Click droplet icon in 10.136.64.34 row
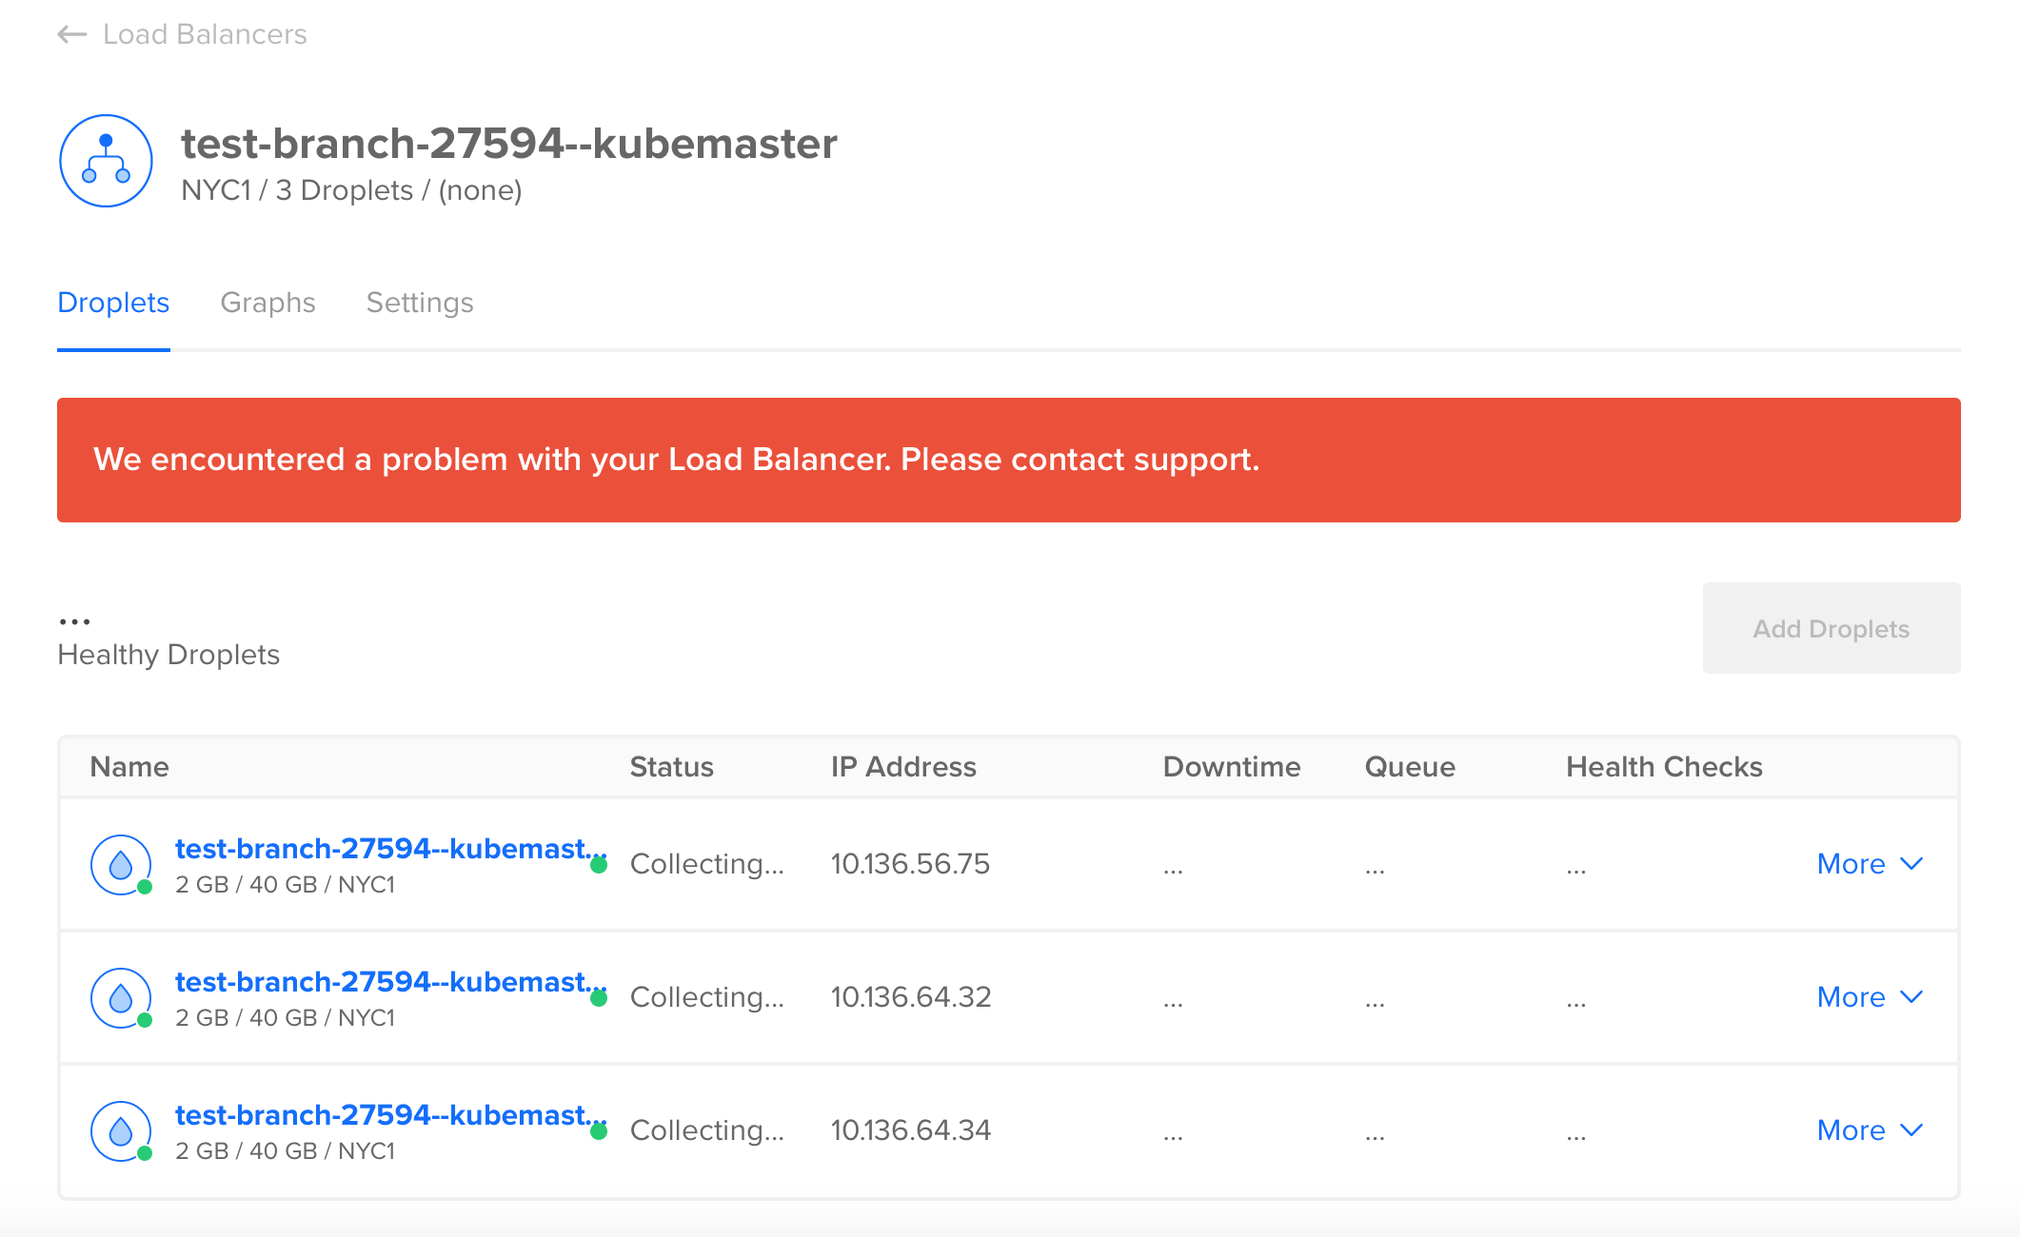 121,1131
